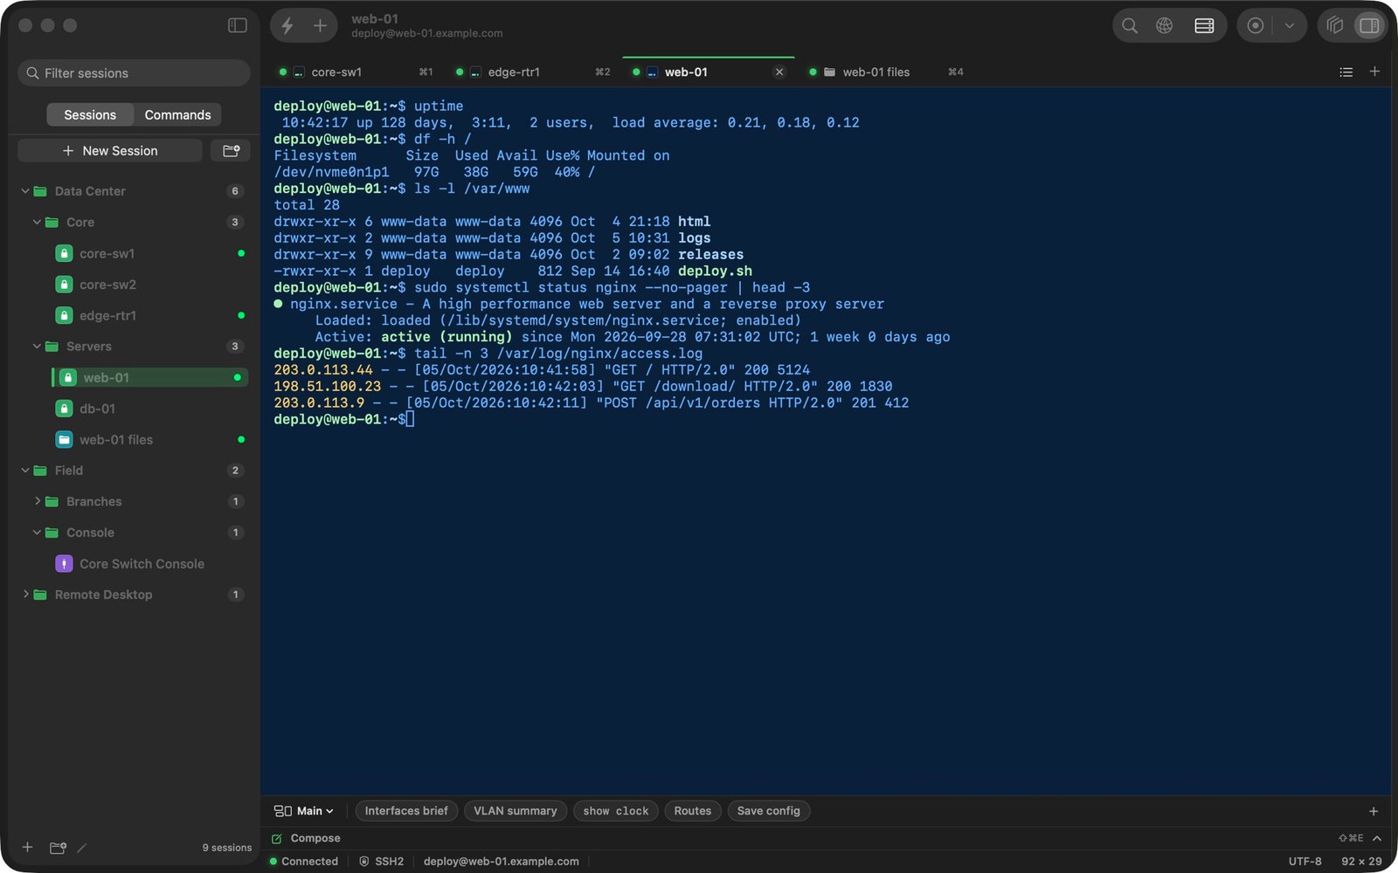Run the Interfaces brief snippet
Screen dimensions: 1398x873
pyautogui.click(x=406, y=811)
